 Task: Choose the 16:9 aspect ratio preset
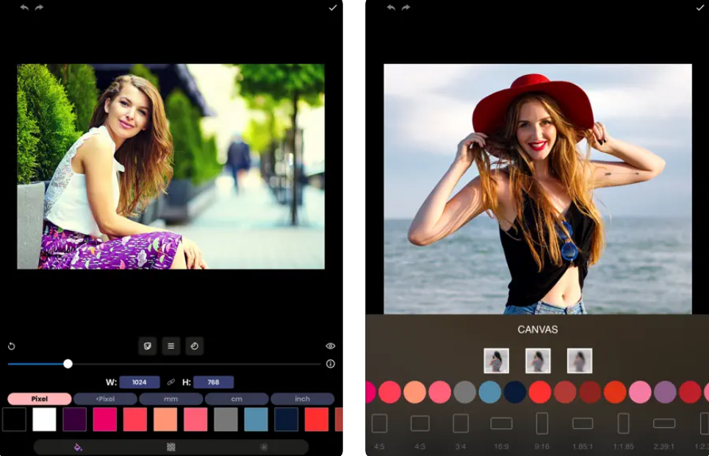click(x=502, y=424)
